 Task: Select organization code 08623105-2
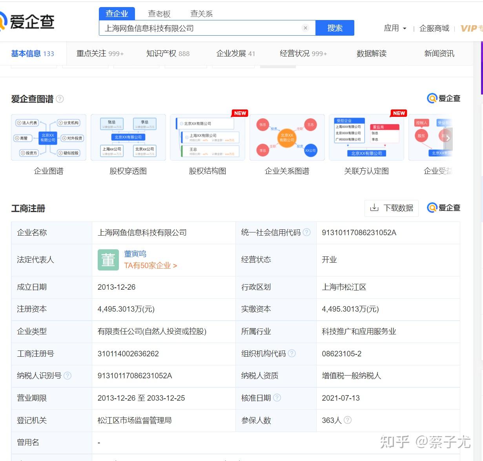(342, 354)
